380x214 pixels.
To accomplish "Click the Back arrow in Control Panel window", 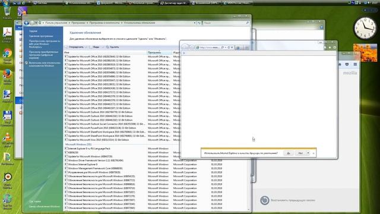I will [x=26, y=23].
